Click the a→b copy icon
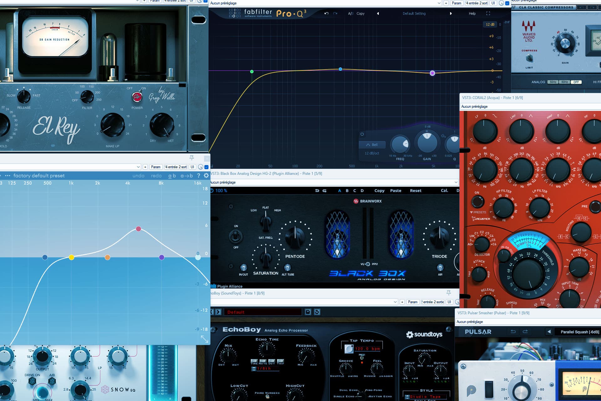Viewport: 601px width, 401px height. point(187,176)
